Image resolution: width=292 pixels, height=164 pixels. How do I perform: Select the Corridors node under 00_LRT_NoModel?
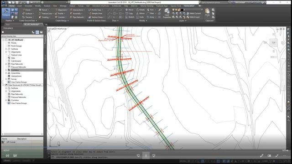[x=15, y=70]
